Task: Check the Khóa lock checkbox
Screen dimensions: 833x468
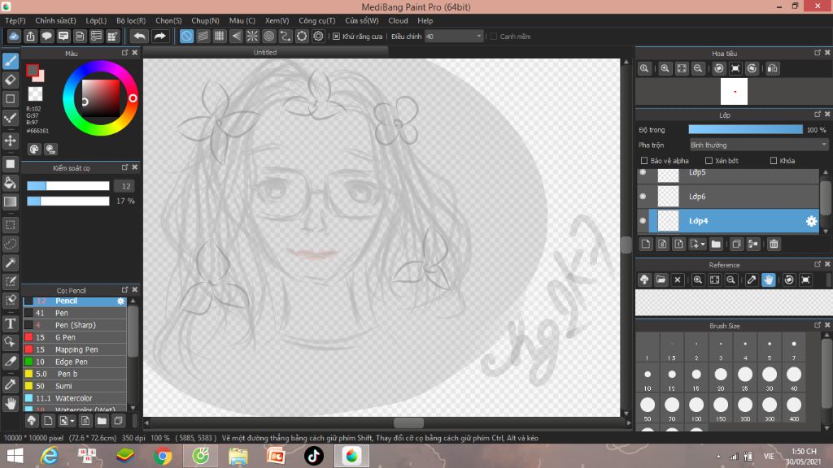Action: [x=774, y=161]
